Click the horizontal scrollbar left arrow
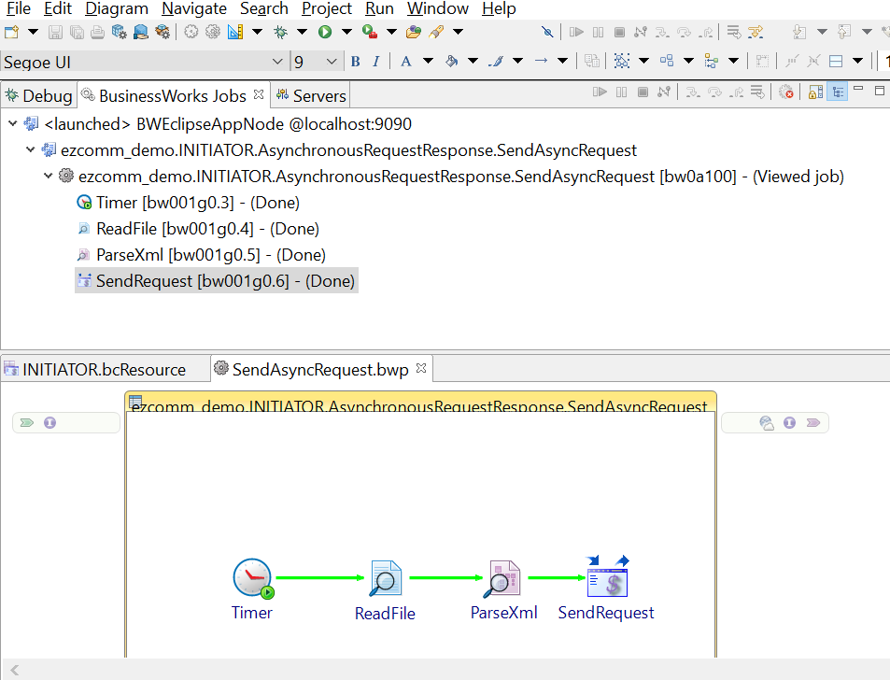890x680 pixels. [14, 671]
